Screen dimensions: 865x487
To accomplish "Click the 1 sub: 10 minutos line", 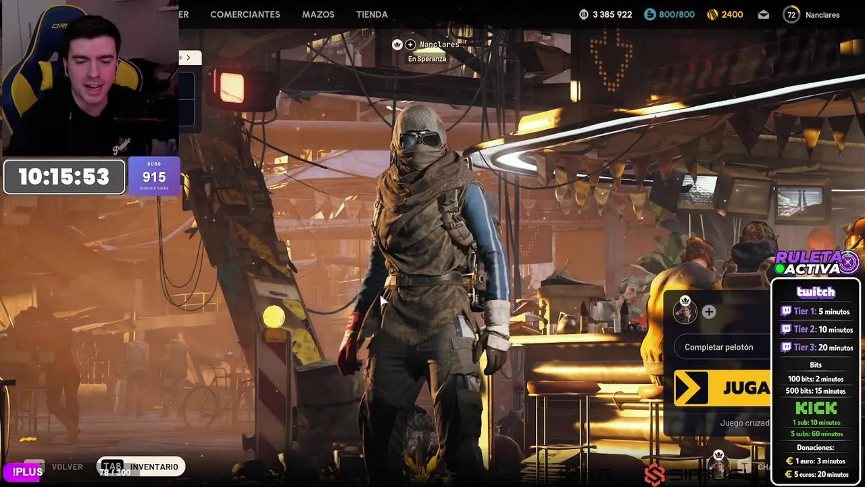I will 816,422.
